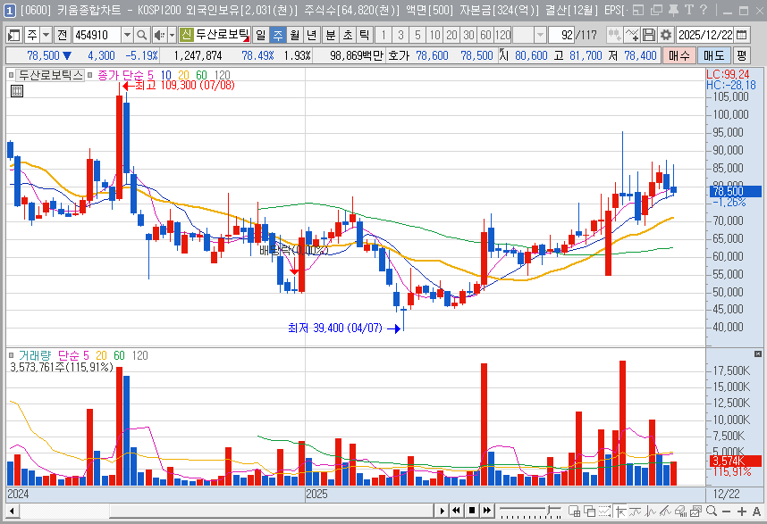Click the chart image capture icon

(695, 512)
